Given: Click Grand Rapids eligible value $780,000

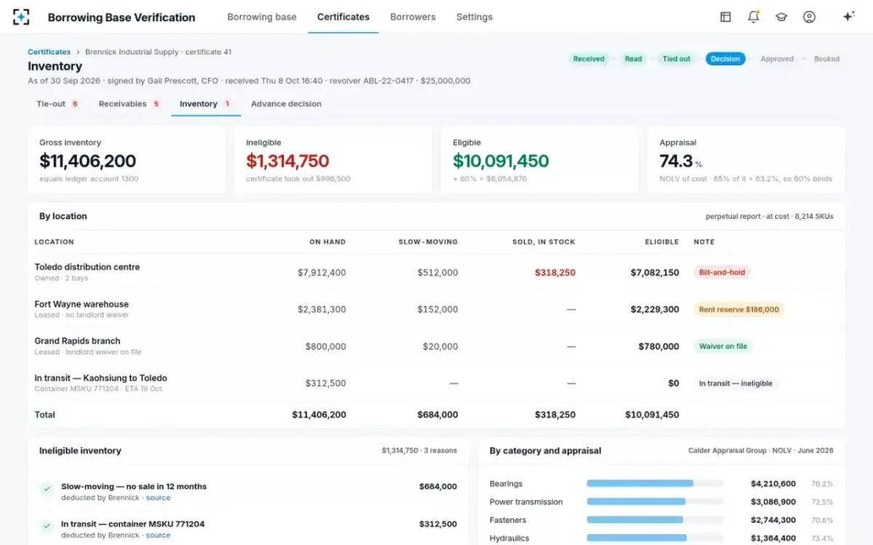Looking at the screenshot, I should [658, 347].
